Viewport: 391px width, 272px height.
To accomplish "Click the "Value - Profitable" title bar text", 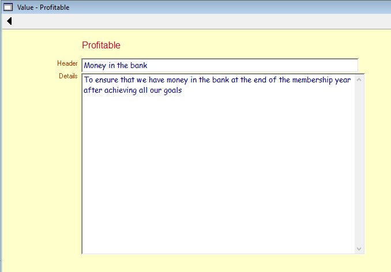I will pyautogui.click(x=44, y=7).
